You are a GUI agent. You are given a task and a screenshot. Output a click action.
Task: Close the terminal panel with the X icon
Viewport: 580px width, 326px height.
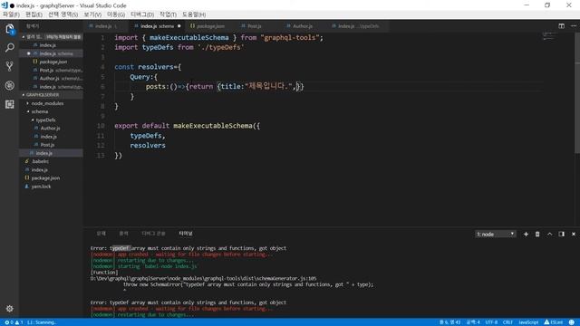[x=574, y=234]
